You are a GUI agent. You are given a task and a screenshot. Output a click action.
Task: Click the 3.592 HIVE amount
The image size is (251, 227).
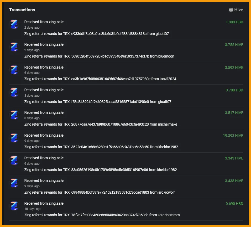coord(234,68)
